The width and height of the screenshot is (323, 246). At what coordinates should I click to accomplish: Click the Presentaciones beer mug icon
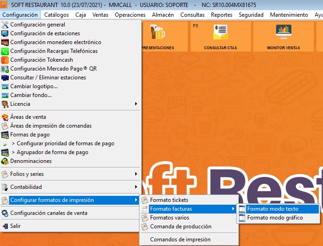click(157, 32)
